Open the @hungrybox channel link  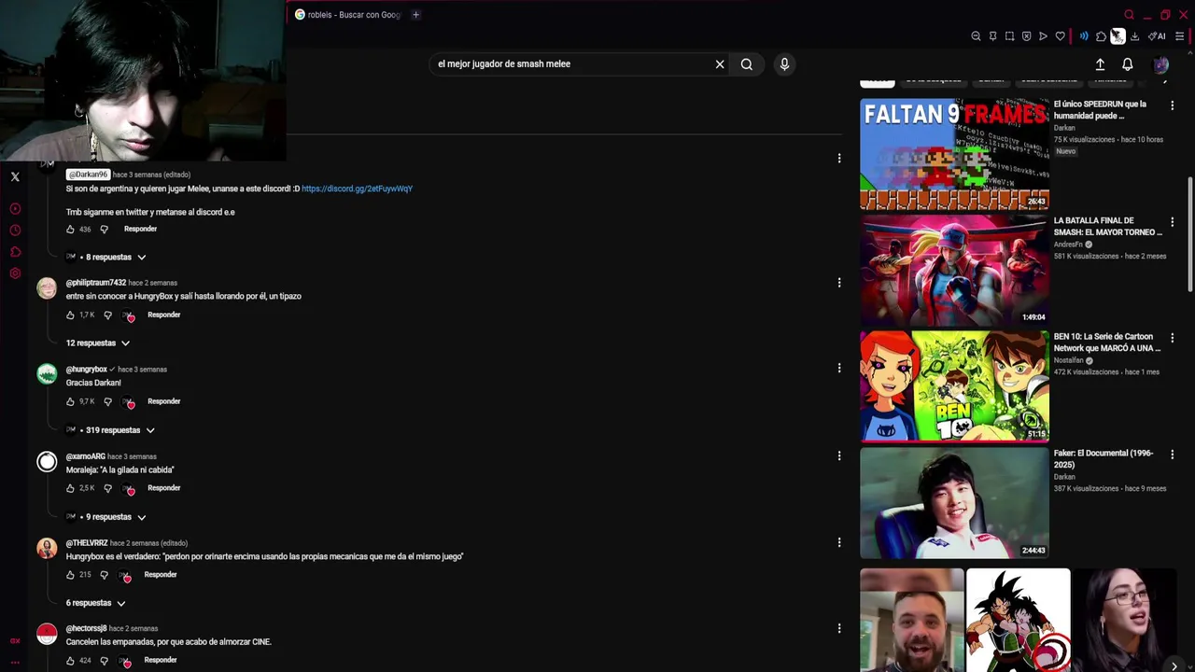coord(86,370)
